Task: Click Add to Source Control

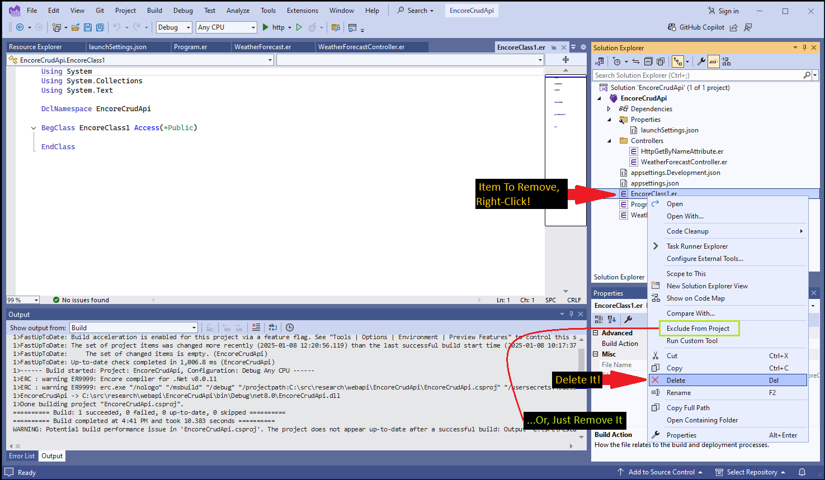Action: click(660, 472)
